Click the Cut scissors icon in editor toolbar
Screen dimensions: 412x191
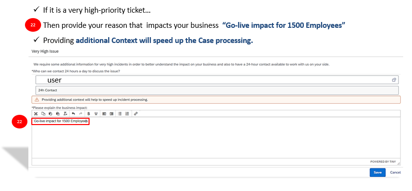click(x=36, y=114)
